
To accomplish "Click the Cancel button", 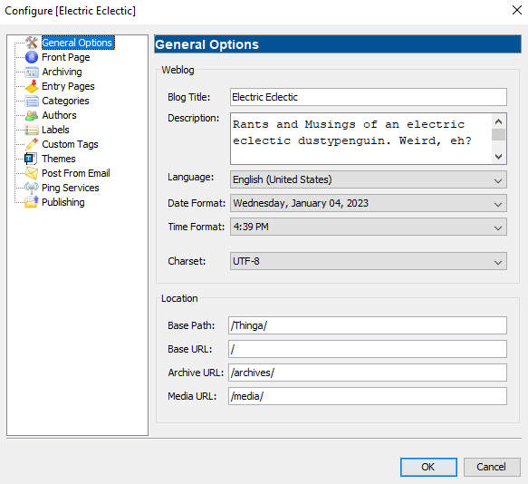I will [492, 467].
